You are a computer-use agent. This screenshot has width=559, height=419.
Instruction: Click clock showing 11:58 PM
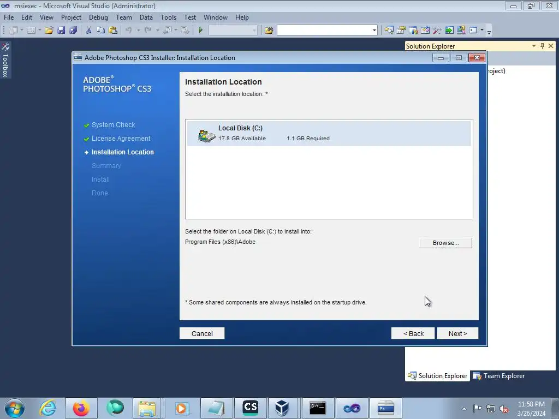[531, 404]
